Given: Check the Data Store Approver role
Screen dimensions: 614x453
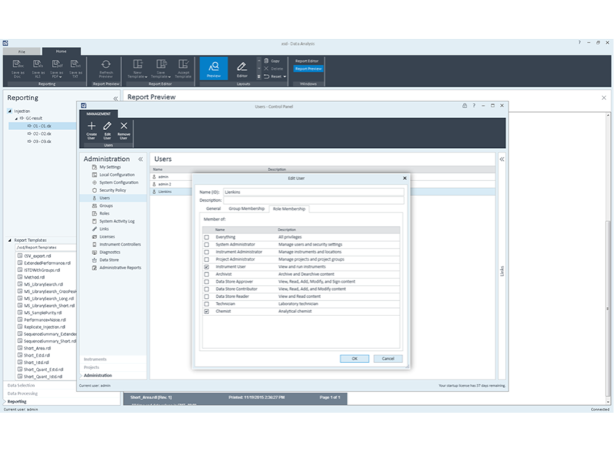Looking at the screenshot, I should [x=207, y=282].
